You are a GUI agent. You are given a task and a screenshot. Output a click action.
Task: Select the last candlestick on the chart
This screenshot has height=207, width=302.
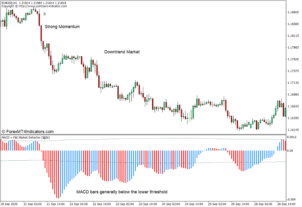tap(285, 111)
